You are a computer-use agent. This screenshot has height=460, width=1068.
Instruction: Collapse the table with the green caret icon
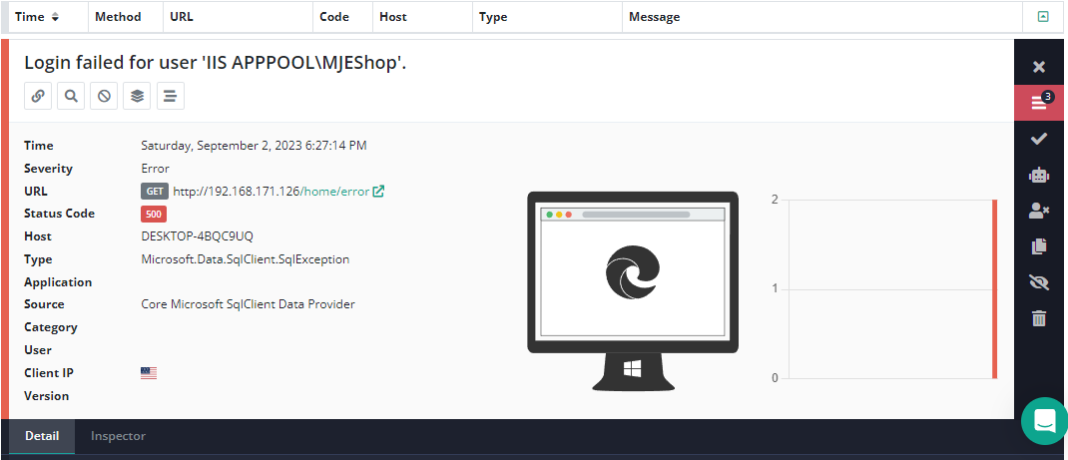[x=1043, y=17]
